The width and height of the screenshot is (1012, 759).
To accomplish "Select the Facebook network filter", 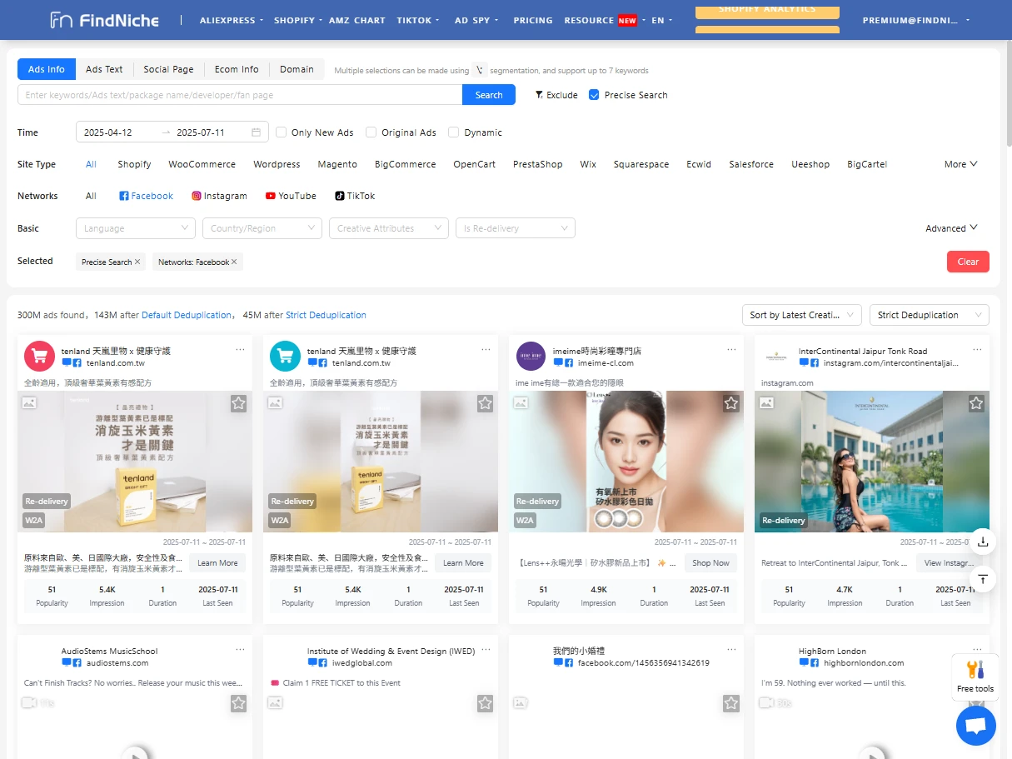I will tap(146, 196).
